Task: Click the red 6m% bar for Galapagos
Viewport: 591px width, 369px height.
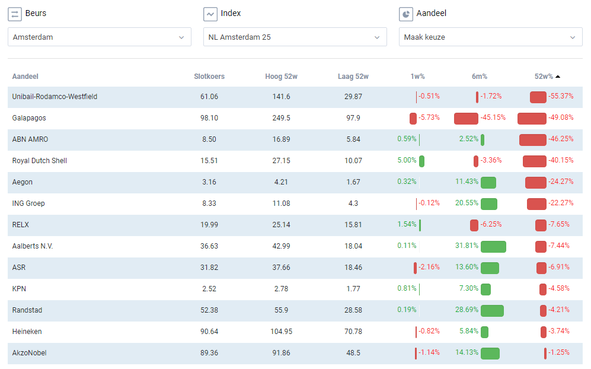Action: pos(467,119)
